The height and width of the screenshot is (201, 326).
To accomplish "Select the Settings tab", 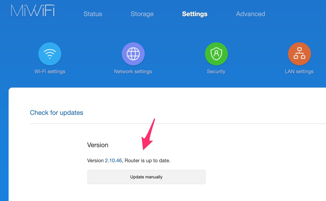I will tap(195, 14).
